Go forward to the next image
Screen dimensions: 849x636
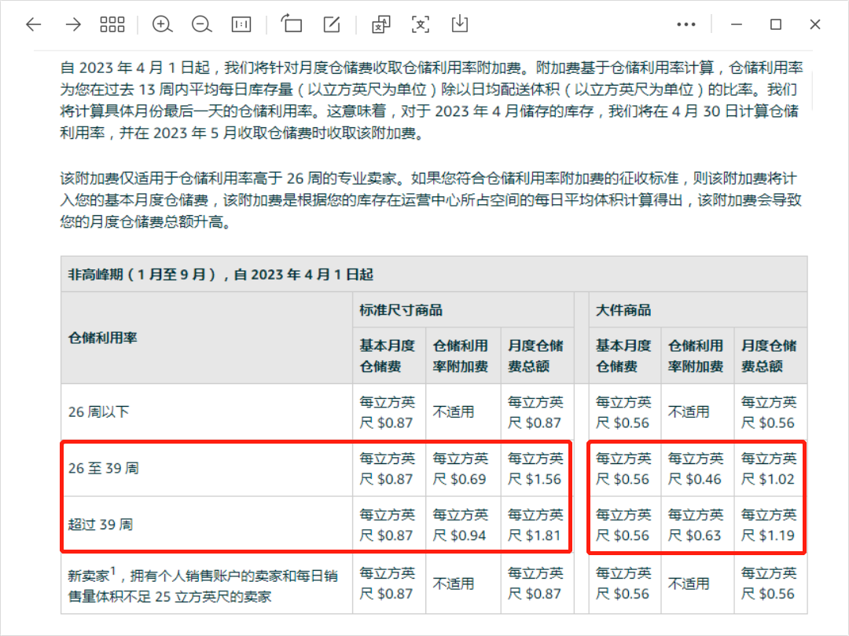(72, 24)
